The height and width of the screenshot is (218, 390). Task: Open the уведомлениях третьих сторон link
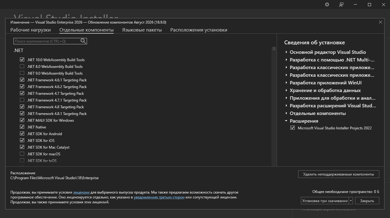pyautogui.click(x=159, y=197)
